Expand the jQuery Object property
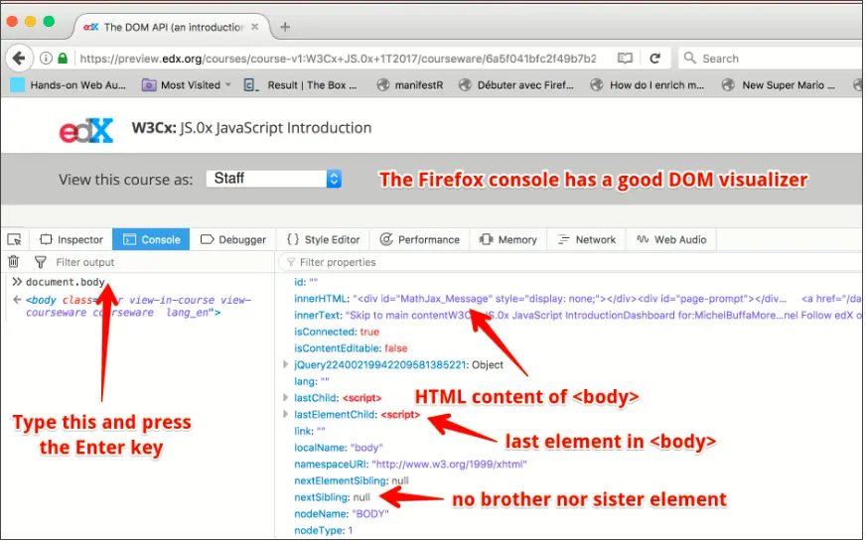 click(x=286, y=364)
